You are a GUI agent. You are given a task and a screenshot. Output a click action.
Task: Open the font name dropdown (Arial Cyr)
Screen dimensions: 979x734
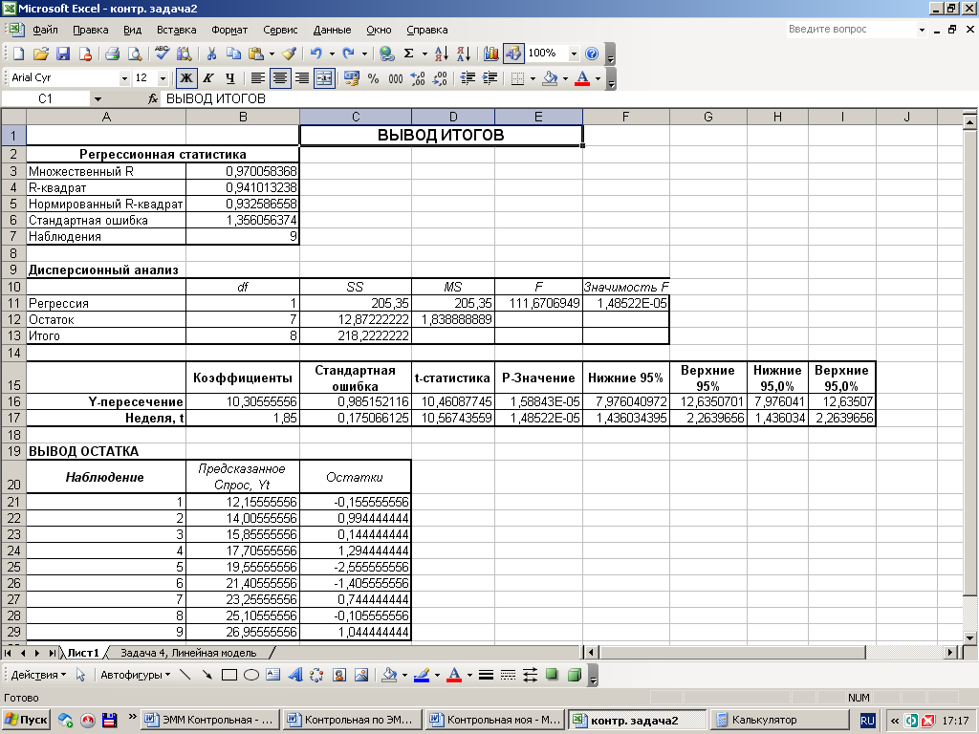pos(124,78)
